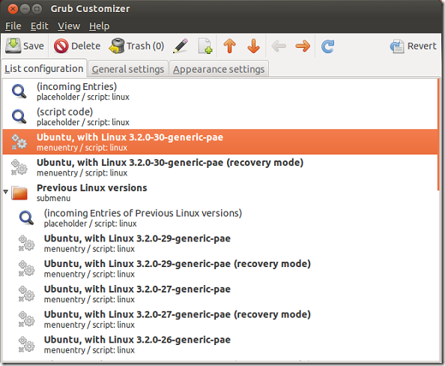Select the Previous Linux versions submenu row
Screen dimensions: 445x366
(x=220, y=193)
